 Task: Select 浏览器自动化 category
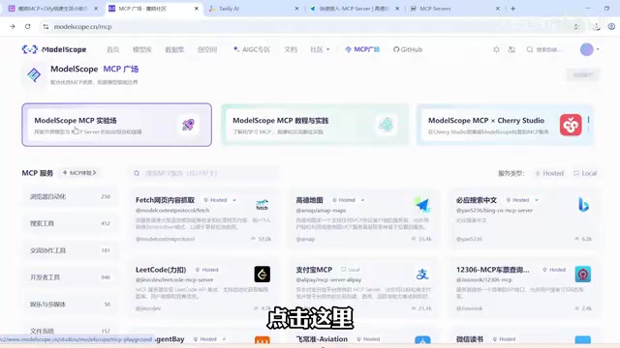[70, 196]
